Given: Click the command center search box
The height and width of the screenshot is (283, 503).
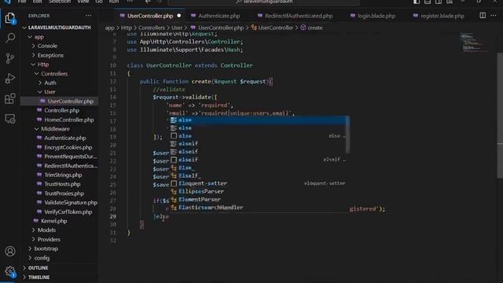Looking at the screenshot, I should pos(264,2).
